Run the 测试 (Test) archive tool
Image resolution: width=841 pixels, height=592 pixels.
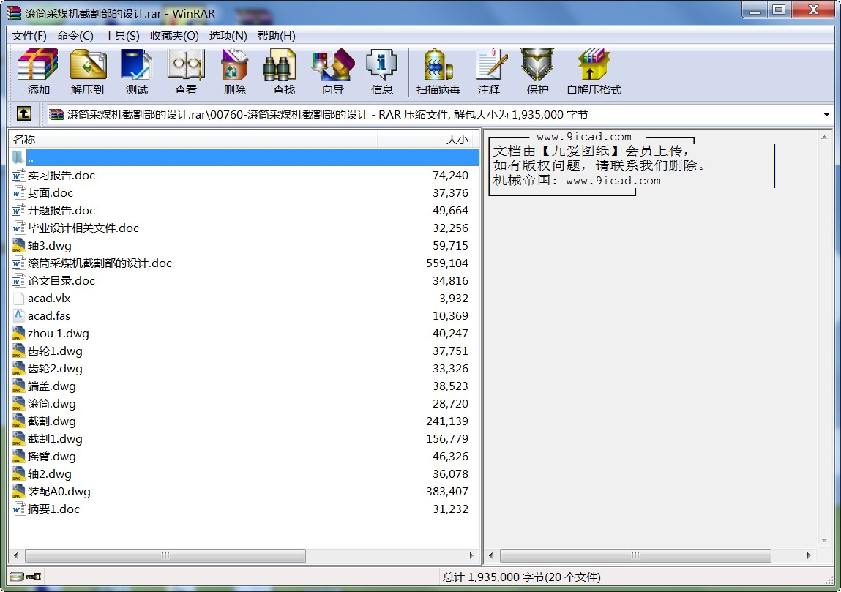[136, 72]
